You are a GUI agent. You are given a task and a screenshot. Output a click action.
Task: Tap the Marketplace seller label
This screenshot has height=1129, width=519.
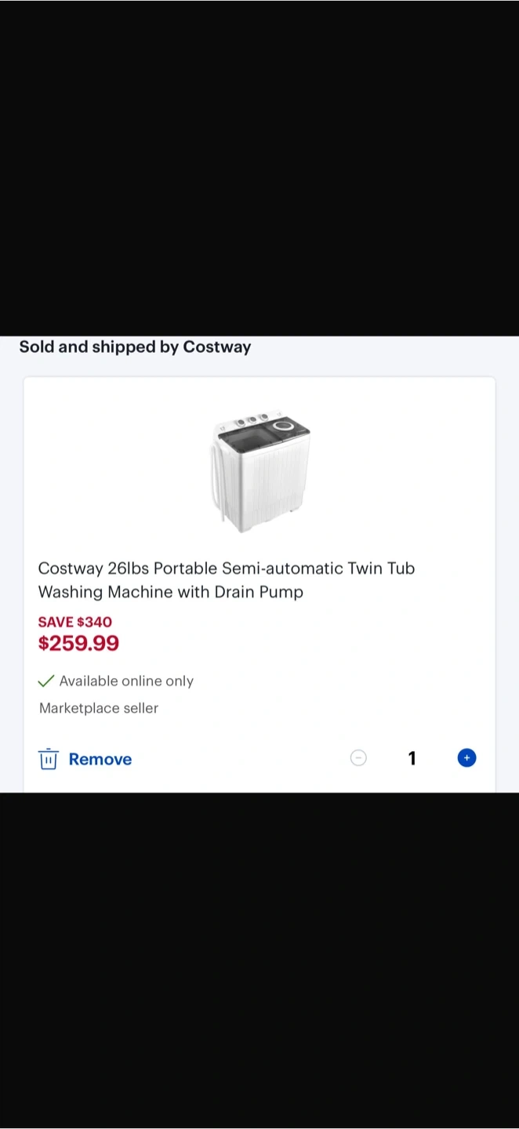(x=99, y=708)
